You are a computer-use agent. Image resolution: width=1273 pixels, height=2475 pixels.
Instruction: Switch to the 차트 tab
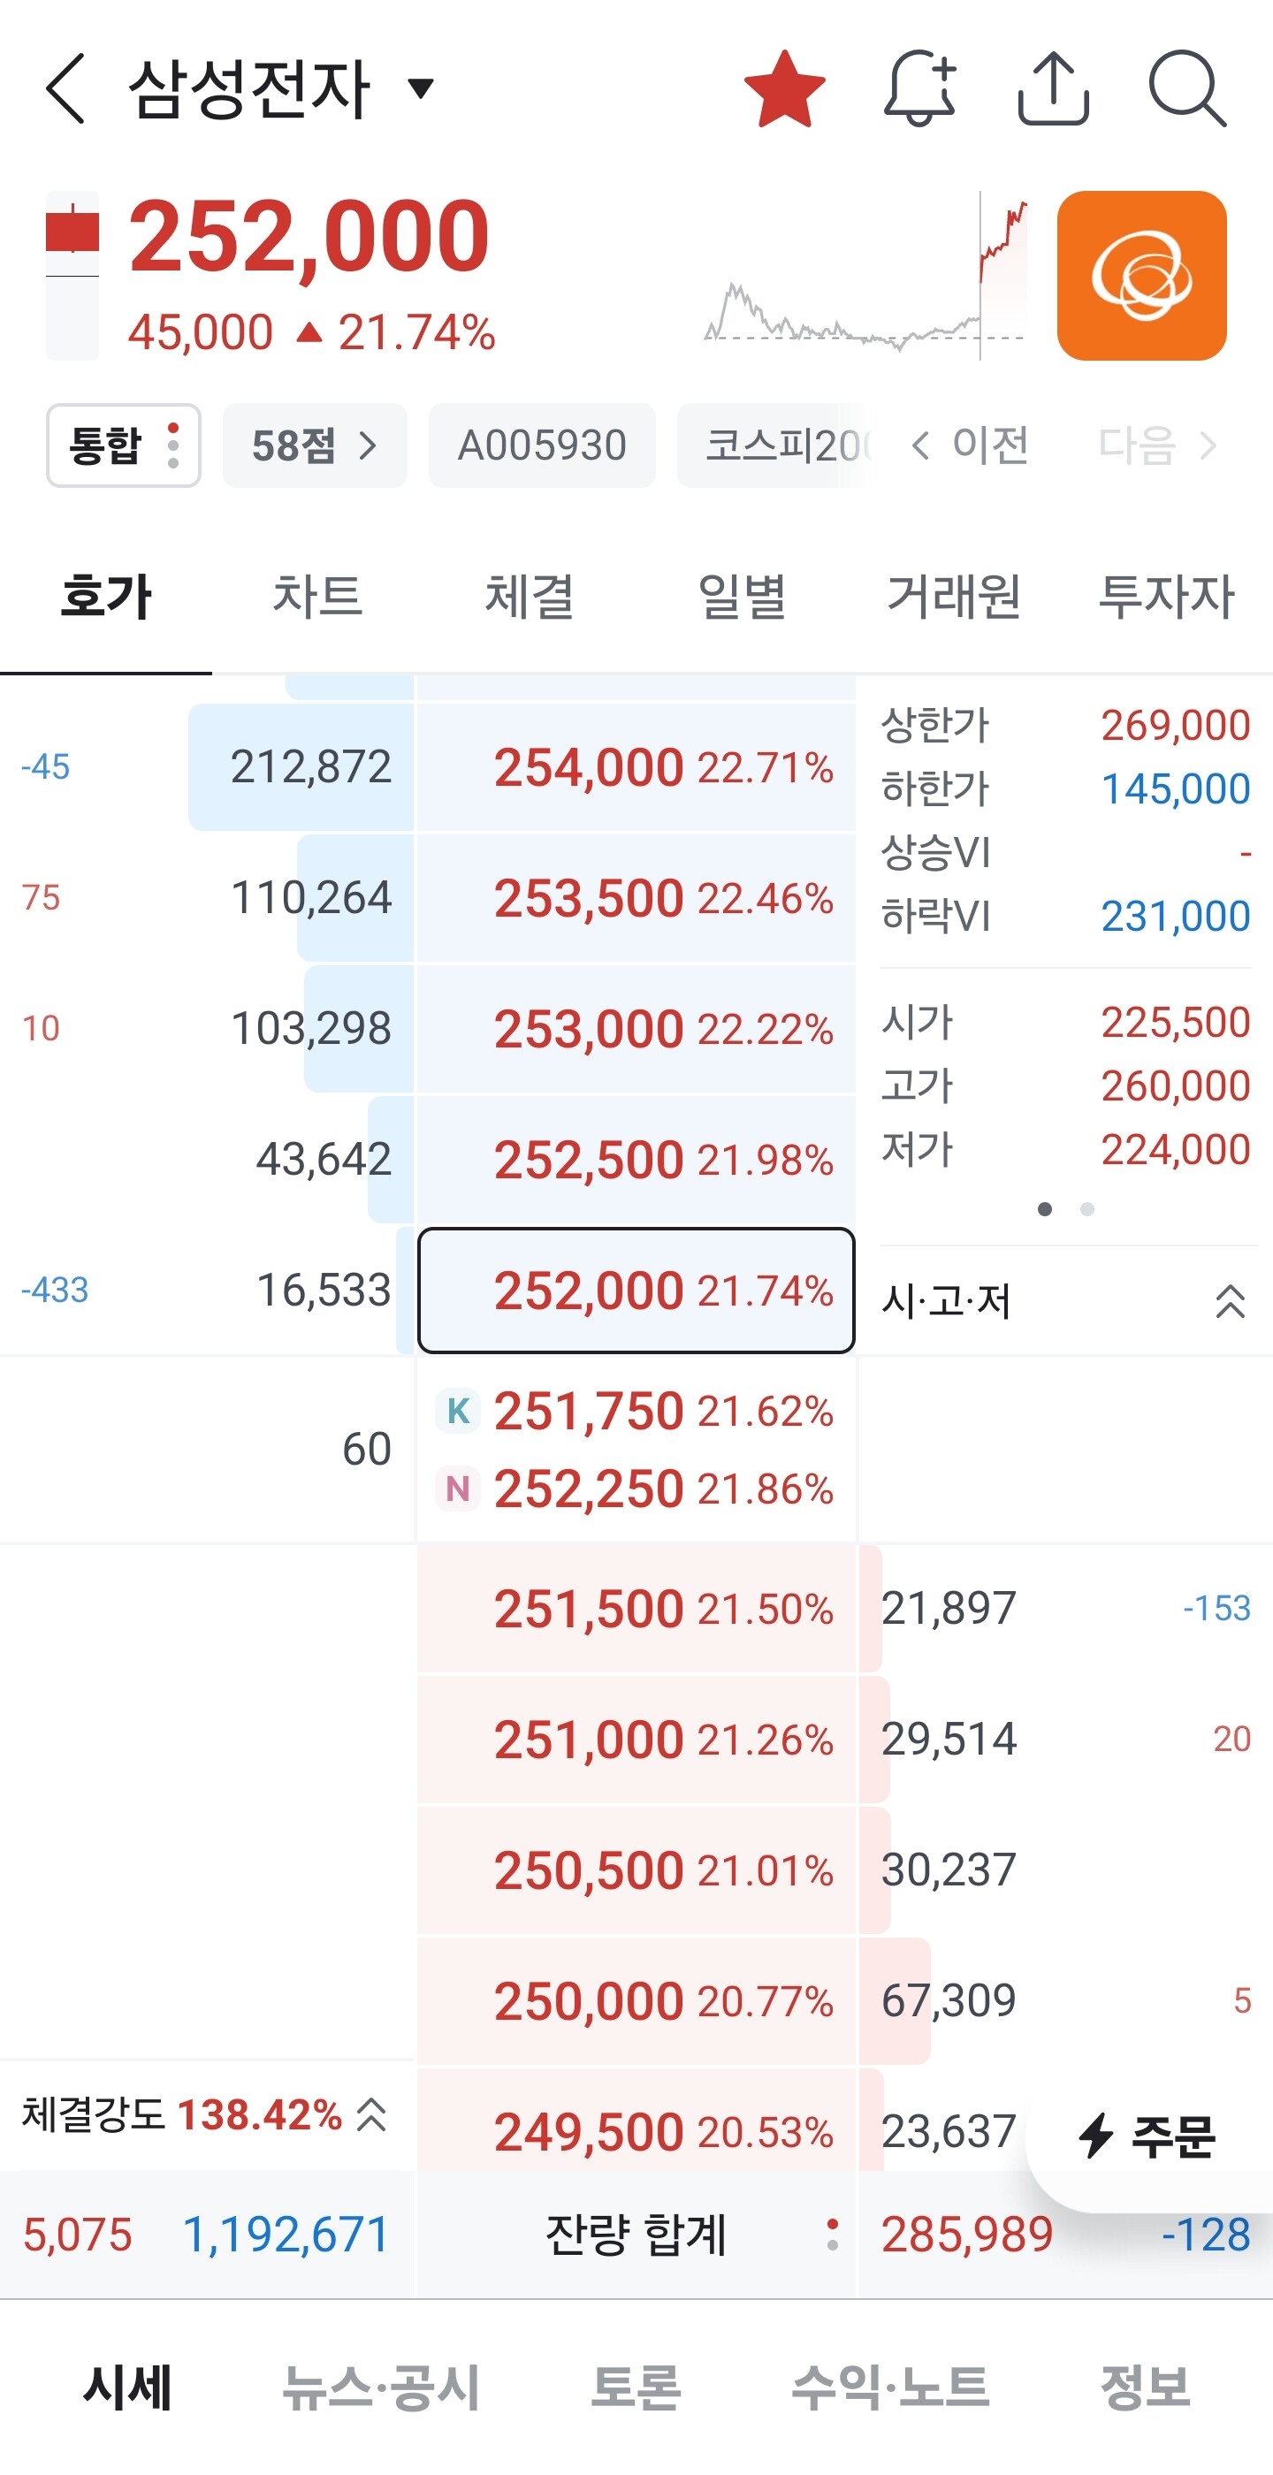click(318, 597)
